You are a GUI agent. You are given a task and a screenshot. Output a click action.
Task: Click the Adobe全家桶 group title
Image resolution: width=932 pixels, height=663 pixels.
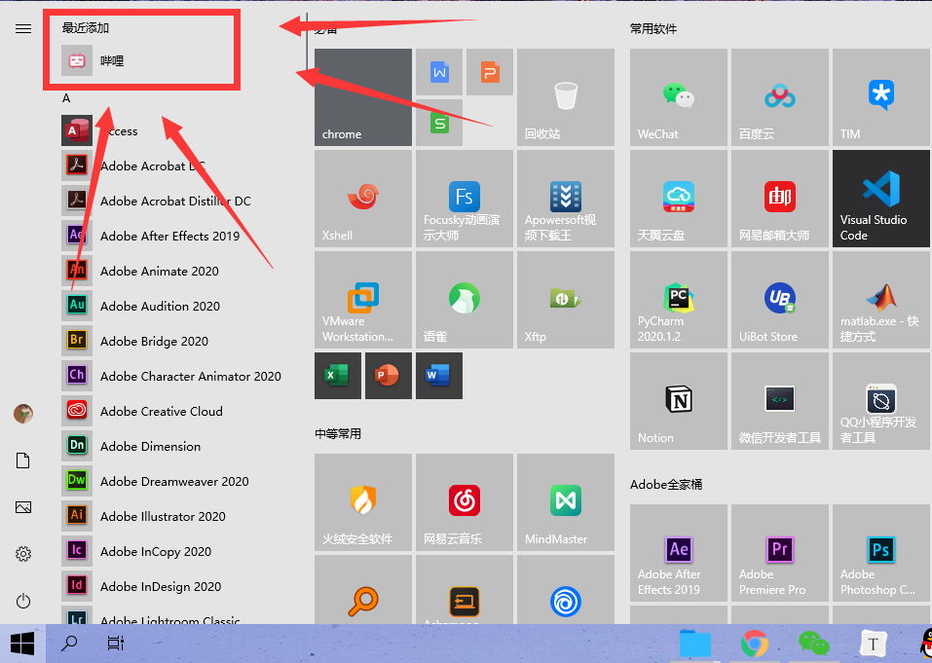[666, 484]
